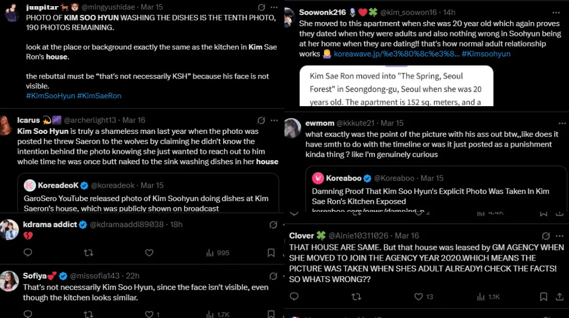
Task: Bookmark Clover's tweet
Action: (543, 296)
